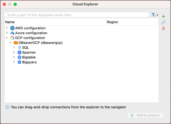The width and height of the screenshot is (171, 124).
Task: Click the SQL service icon
Action: click(19, 48)
